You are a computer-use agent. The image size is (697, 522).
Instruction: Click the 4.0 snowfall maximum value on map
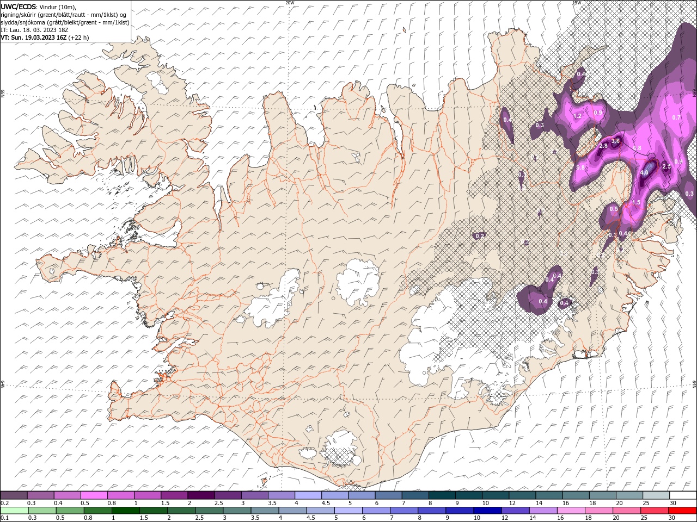(x=644, y=172)
